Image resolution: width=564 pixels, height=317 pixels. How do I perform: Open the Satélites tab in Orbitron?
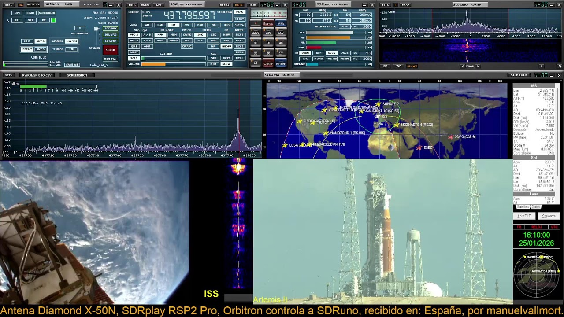523,207
